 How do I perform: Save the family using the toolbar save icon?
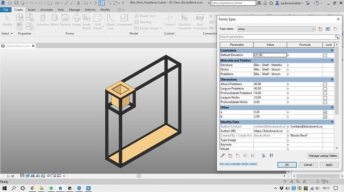coord(16,3)
